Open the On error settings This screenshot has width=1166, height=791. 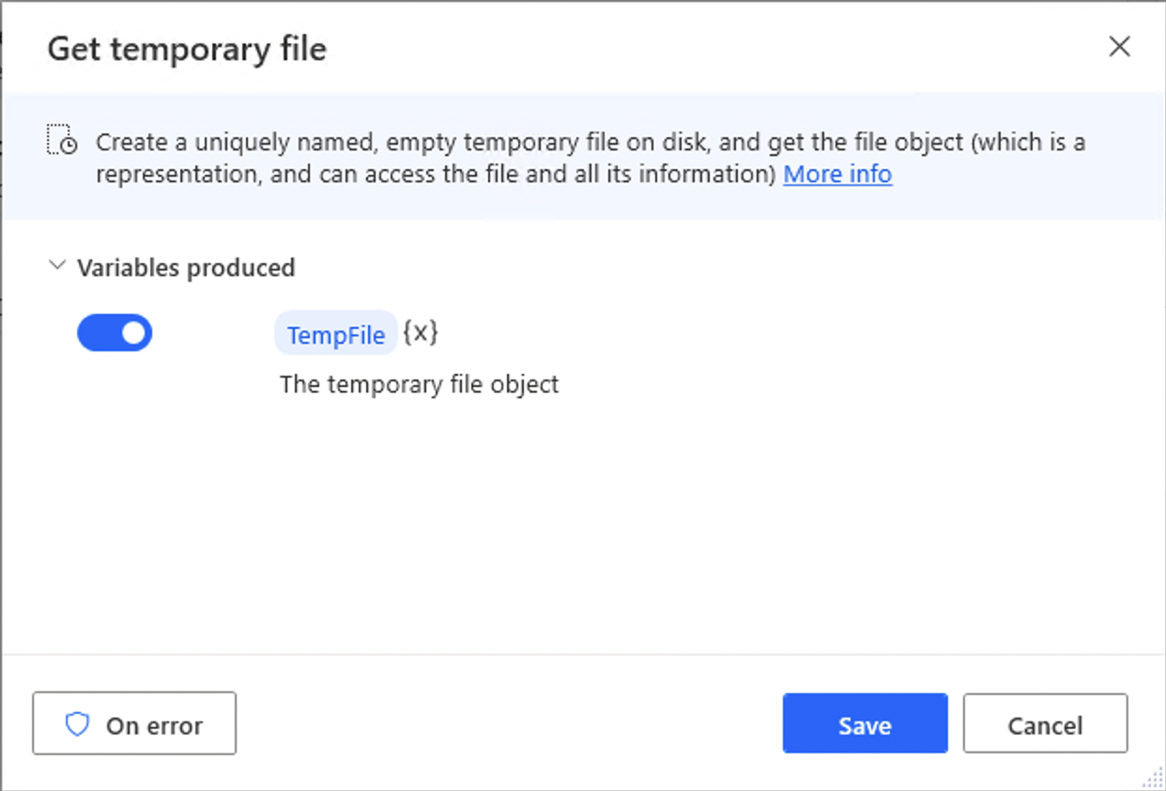[133, 723]
